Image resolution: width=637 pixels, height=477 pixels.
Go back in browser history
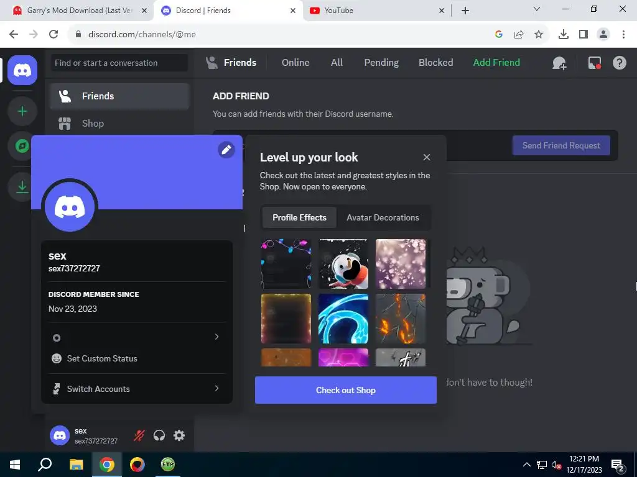coord(14,34)
